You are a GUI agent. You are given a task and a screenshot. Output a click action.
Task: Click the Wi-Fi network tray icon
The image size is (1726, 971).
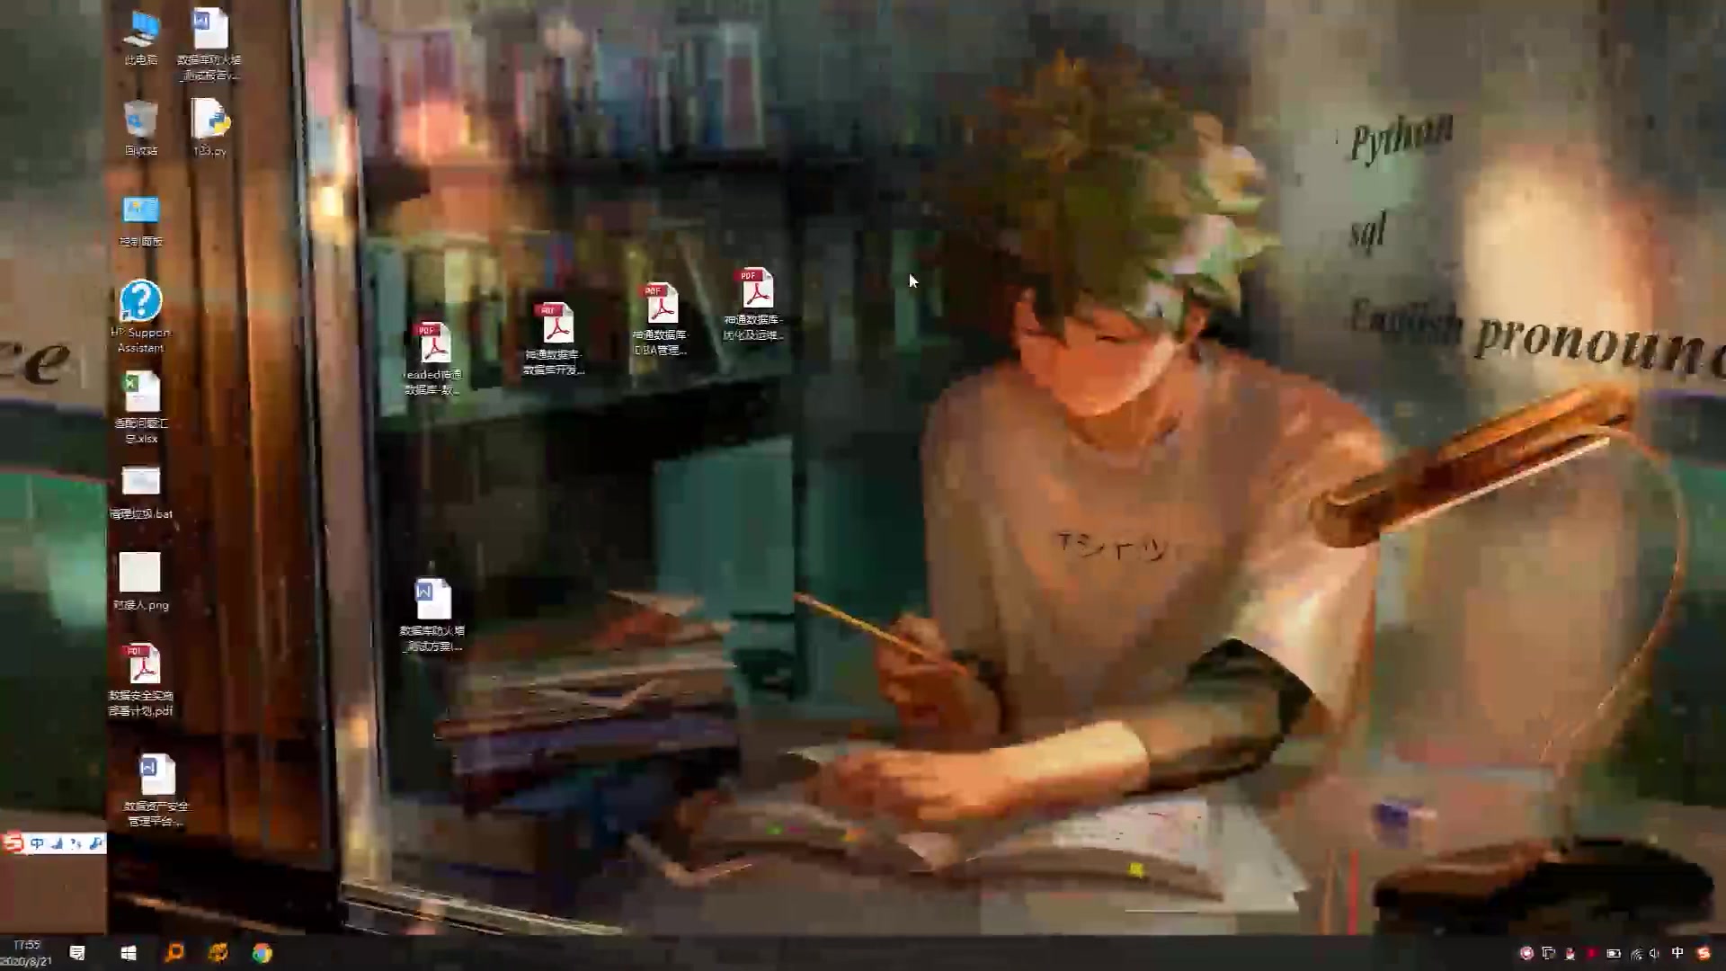tap(1635, 953)
